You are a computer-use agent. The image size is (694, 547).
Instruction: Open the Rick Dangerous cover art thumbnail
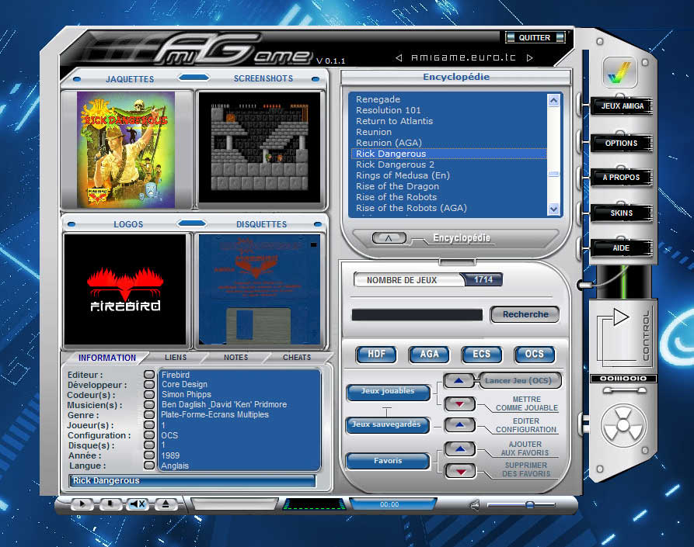(126, 150)
